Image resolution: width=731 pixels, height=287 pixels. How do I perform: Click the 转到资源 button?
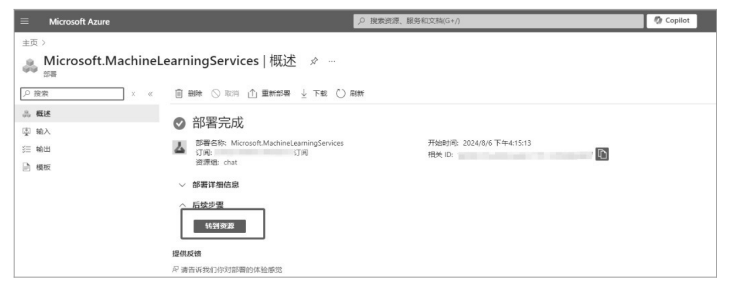(x=220, y=226)
